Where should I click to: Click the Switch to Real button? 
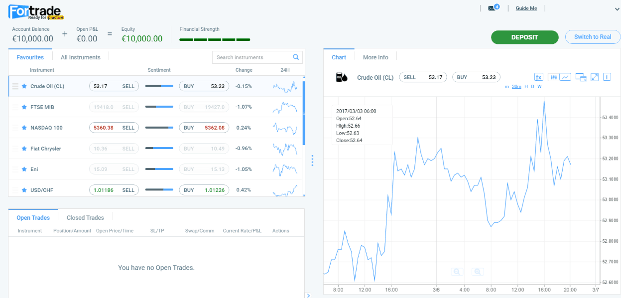click(593, 37)
